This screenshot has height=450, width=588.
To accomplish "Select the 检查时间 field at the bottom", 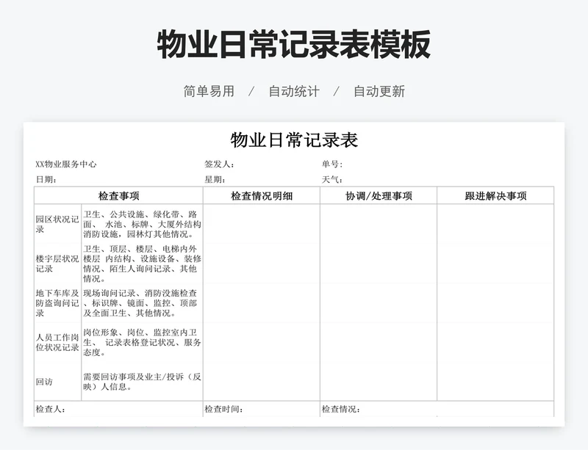I will [224, 409].
